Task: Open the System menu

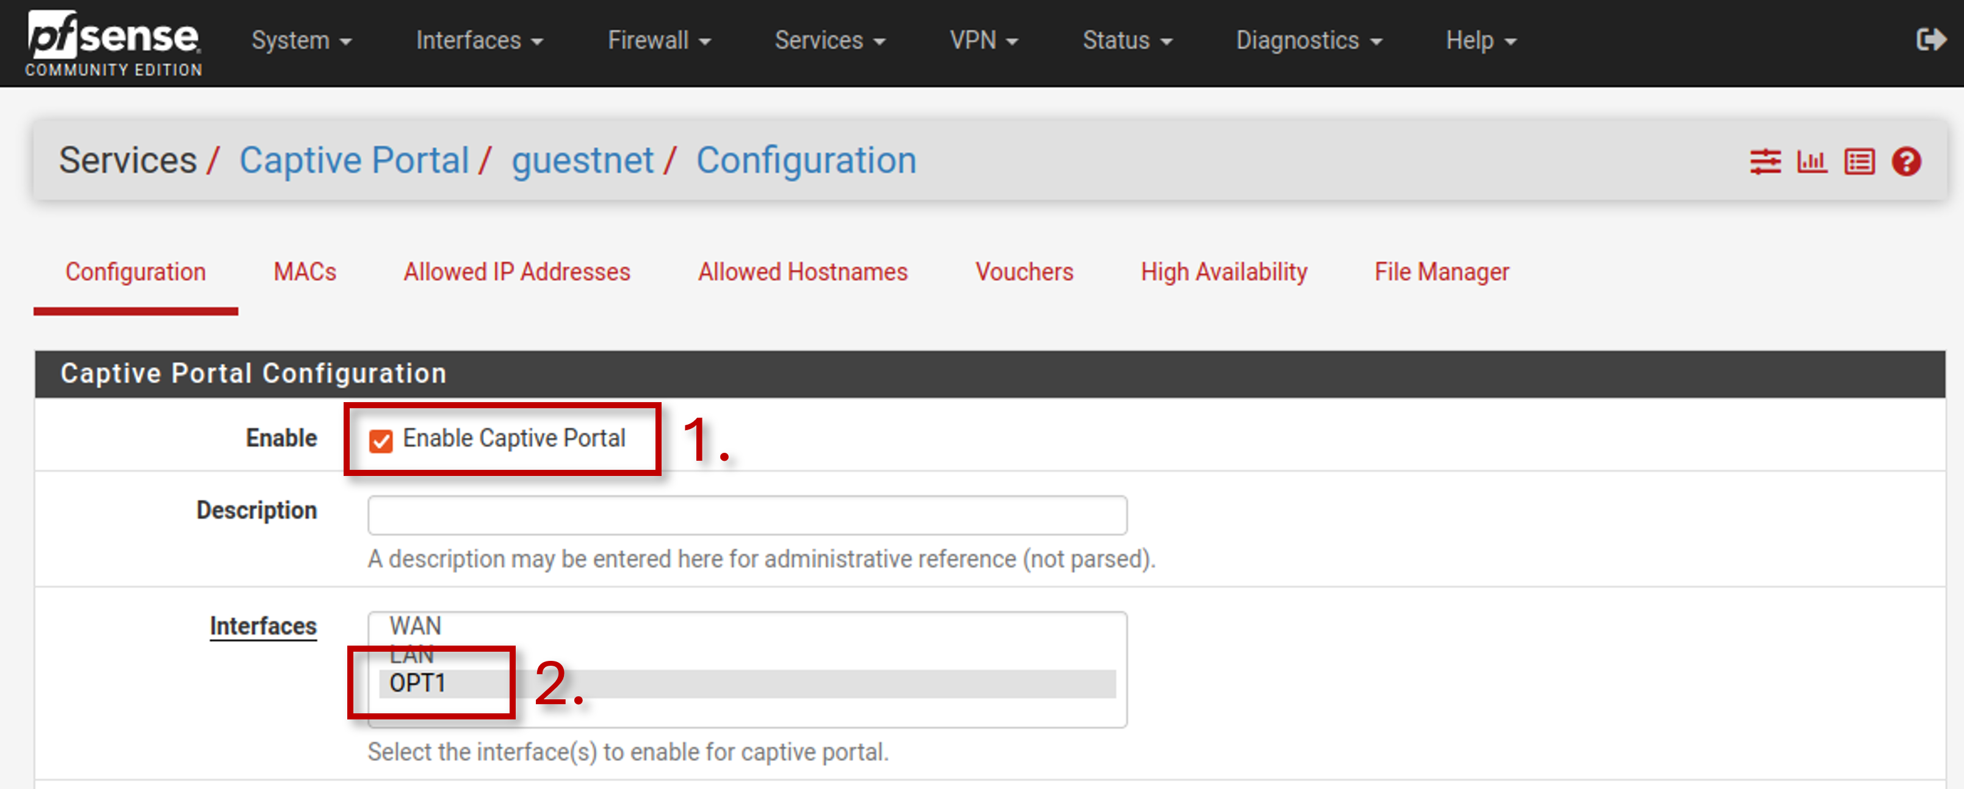Action: [302, 40]
